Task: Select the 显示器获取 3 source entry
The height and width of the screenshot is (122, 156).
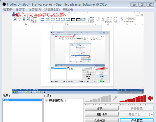Action: coord(58,101)
